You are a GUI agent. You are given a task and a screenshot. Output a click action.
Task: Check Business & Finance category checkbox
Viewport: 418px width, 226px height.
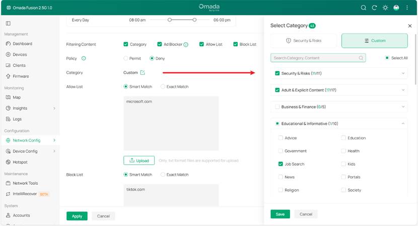click(x=277, y=106)
